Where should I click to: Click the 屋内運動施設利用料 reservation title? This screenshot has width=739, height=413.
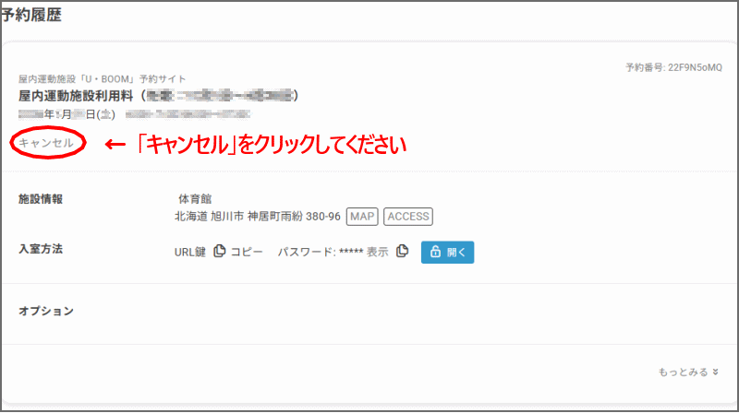[x=79, y=96]
